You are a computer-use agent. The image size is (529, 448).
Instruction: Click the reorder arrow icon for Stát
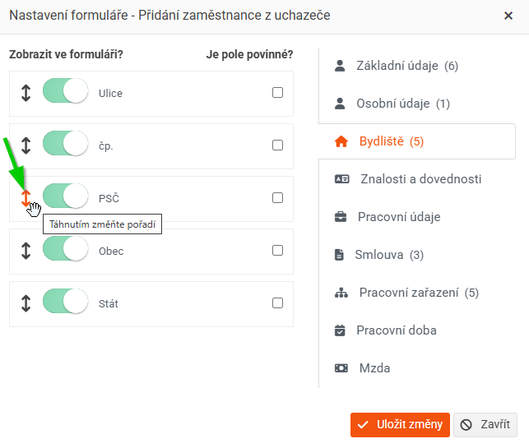[x=26, y=303]
